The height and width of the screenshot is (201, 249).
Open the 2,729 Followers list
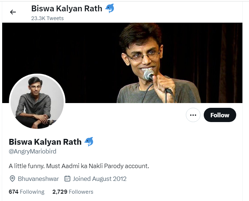point(73,191)
